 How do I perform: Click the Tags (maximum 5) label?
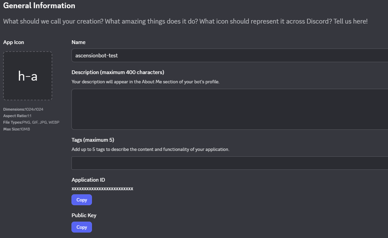[x=93, y=140]
